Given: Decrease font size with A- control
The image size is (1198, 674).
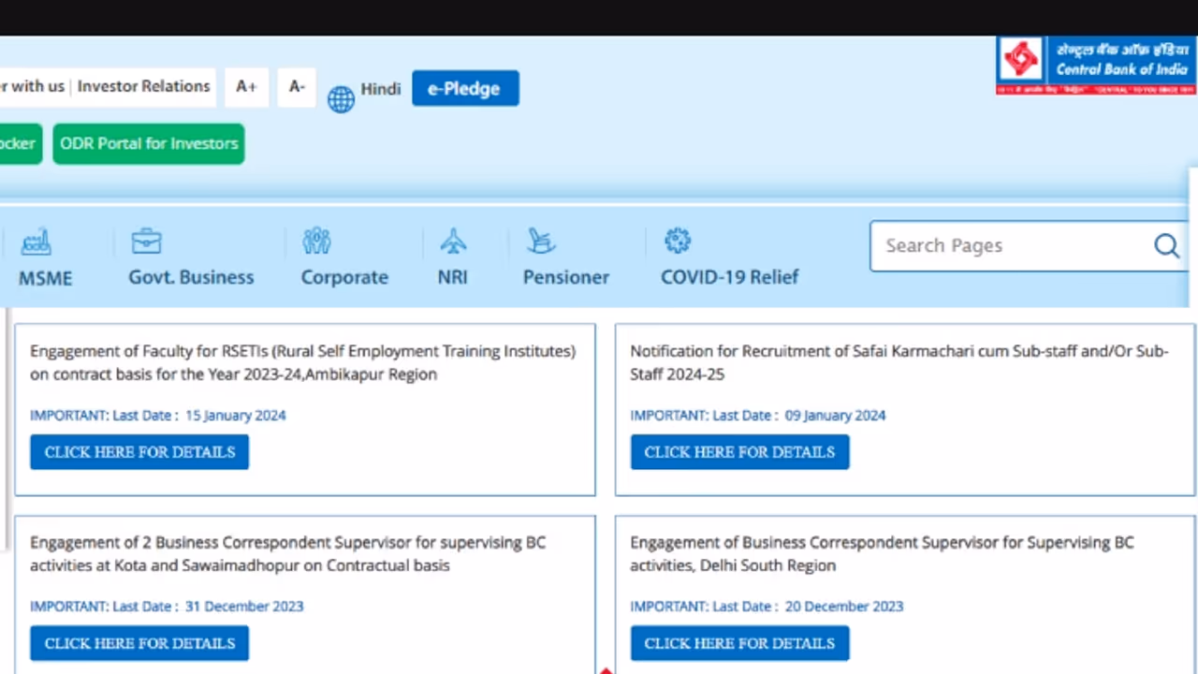Looking at the screenshot, I should [x=296, y=86].
